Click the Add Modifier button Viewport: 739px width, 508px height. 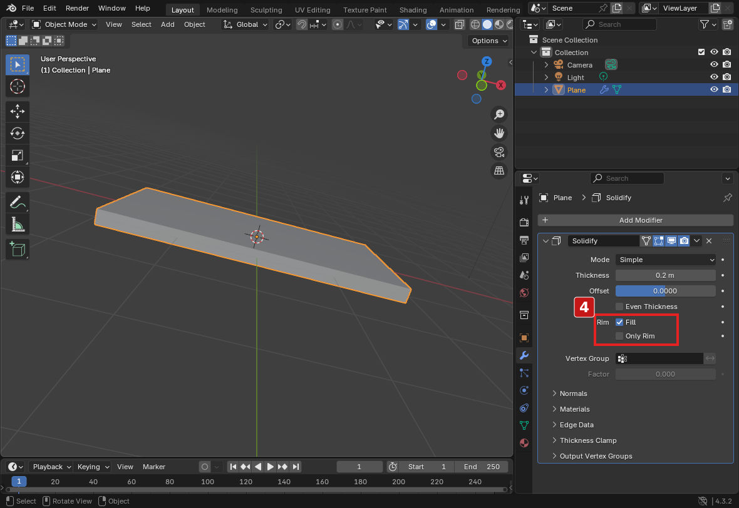[x=635, y=220]
